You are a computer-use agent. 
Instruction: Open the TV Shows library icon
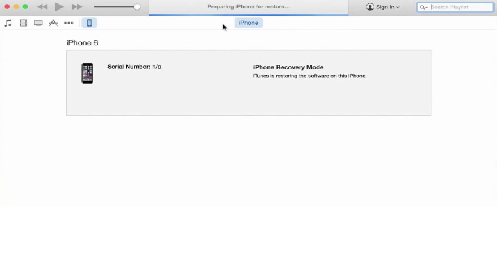click(38, 23)
